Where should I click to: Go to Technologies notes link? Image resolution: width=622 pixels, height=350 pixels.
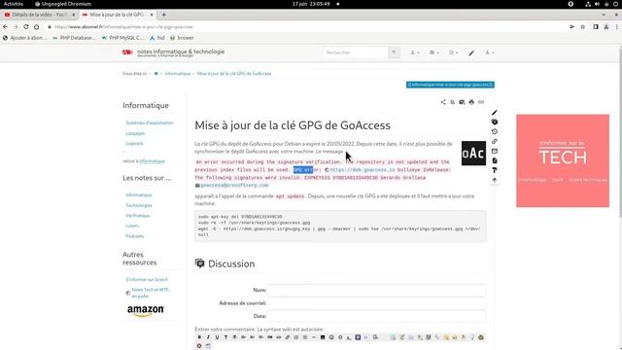[139, 205]
